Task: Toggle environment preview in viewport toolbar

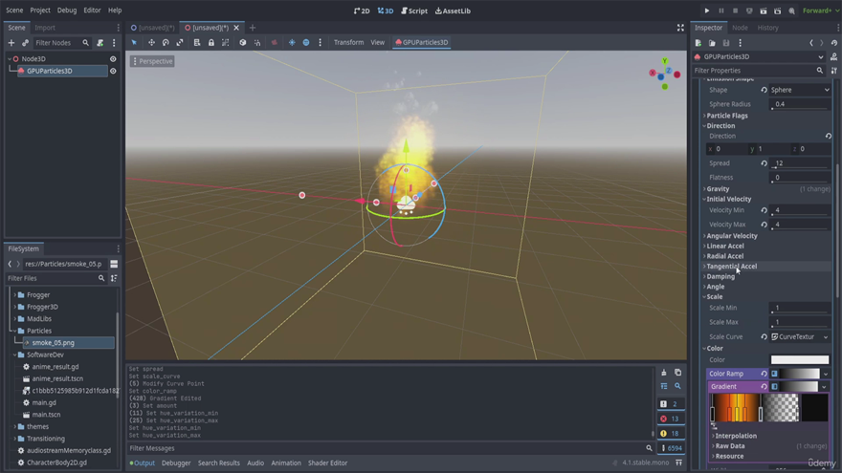Action: 306,42
